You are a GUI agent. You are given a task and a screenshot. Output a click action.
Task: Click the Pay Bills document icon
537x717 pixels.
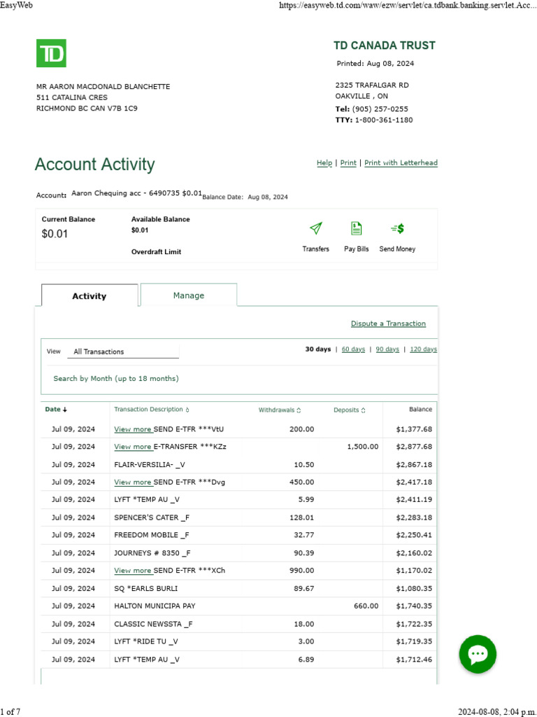point(356,229)
